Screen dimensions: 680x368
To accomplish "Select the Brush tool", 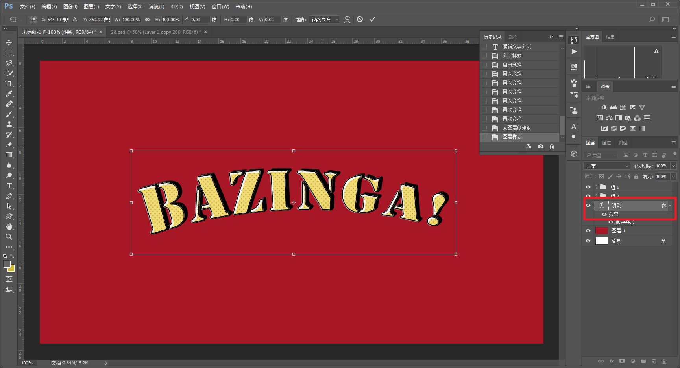I will tap(9, 114).
